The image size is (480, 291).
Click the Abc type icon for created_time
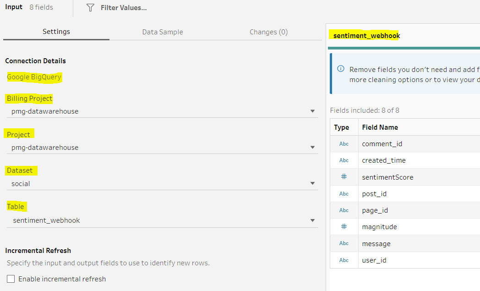[344, 160]
